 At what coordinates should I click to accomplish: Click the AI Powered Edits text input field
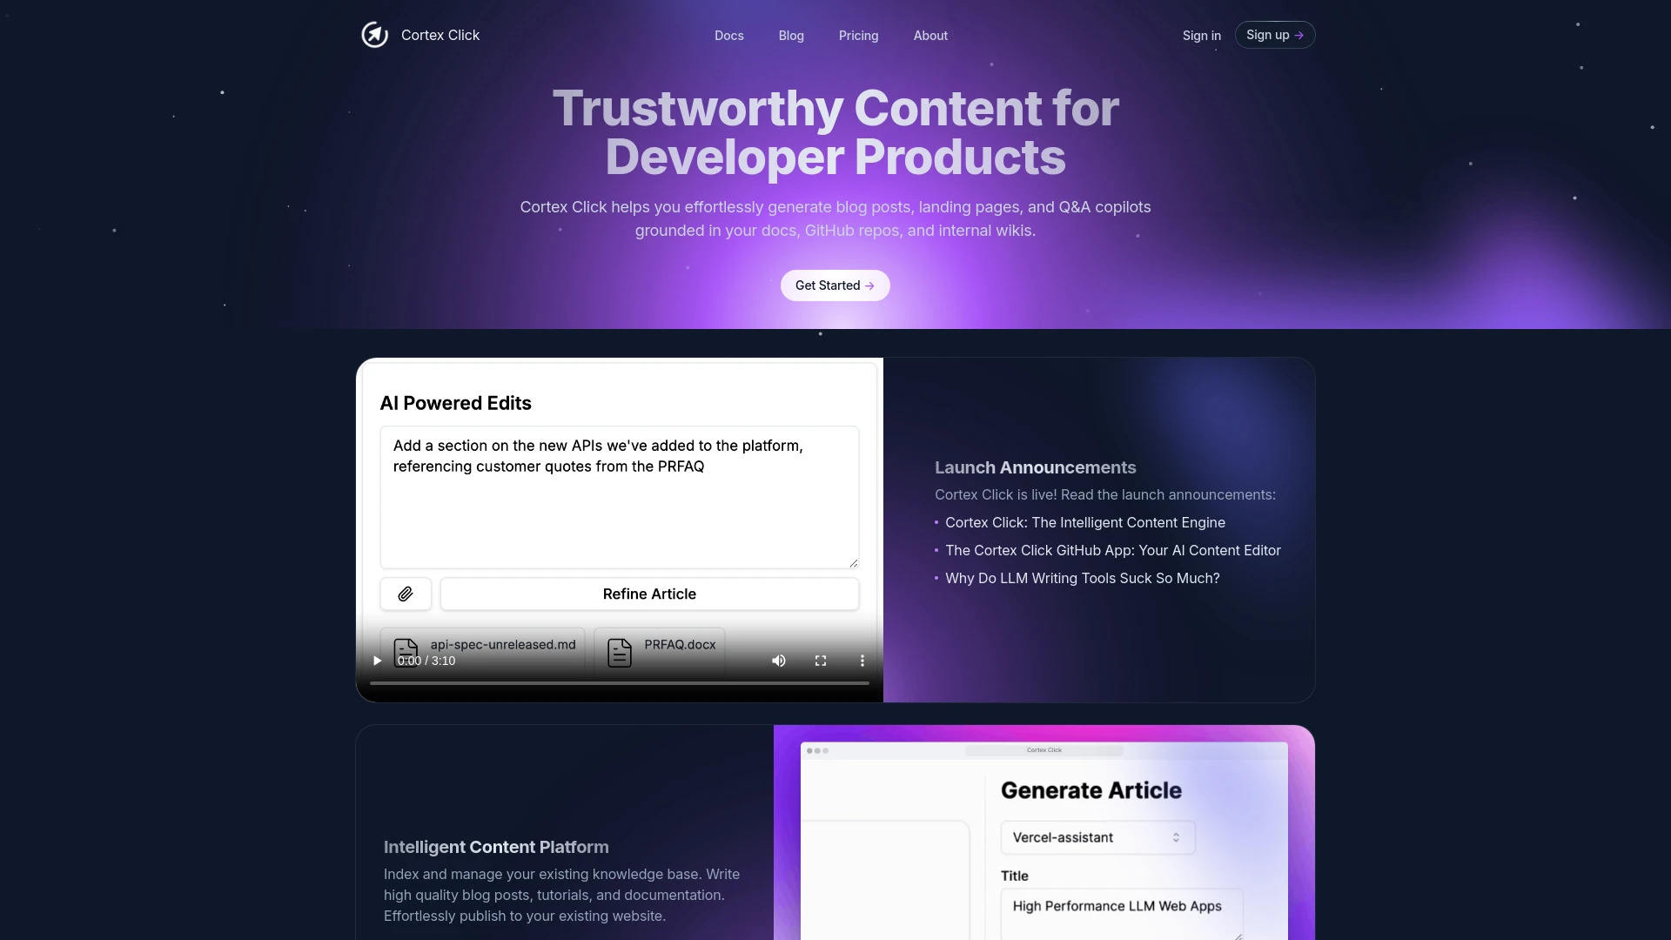[620, 497]
